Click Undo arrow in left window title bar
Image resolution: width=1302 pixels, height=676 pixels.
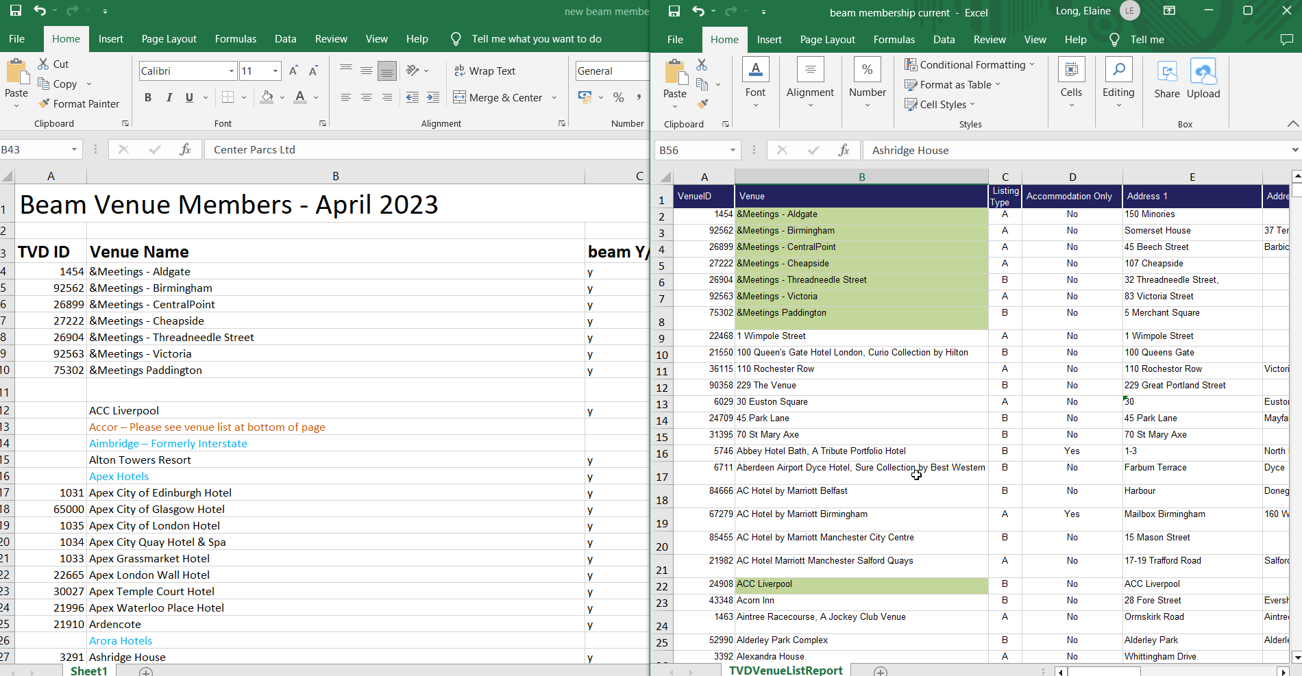[x=40, y=10]
